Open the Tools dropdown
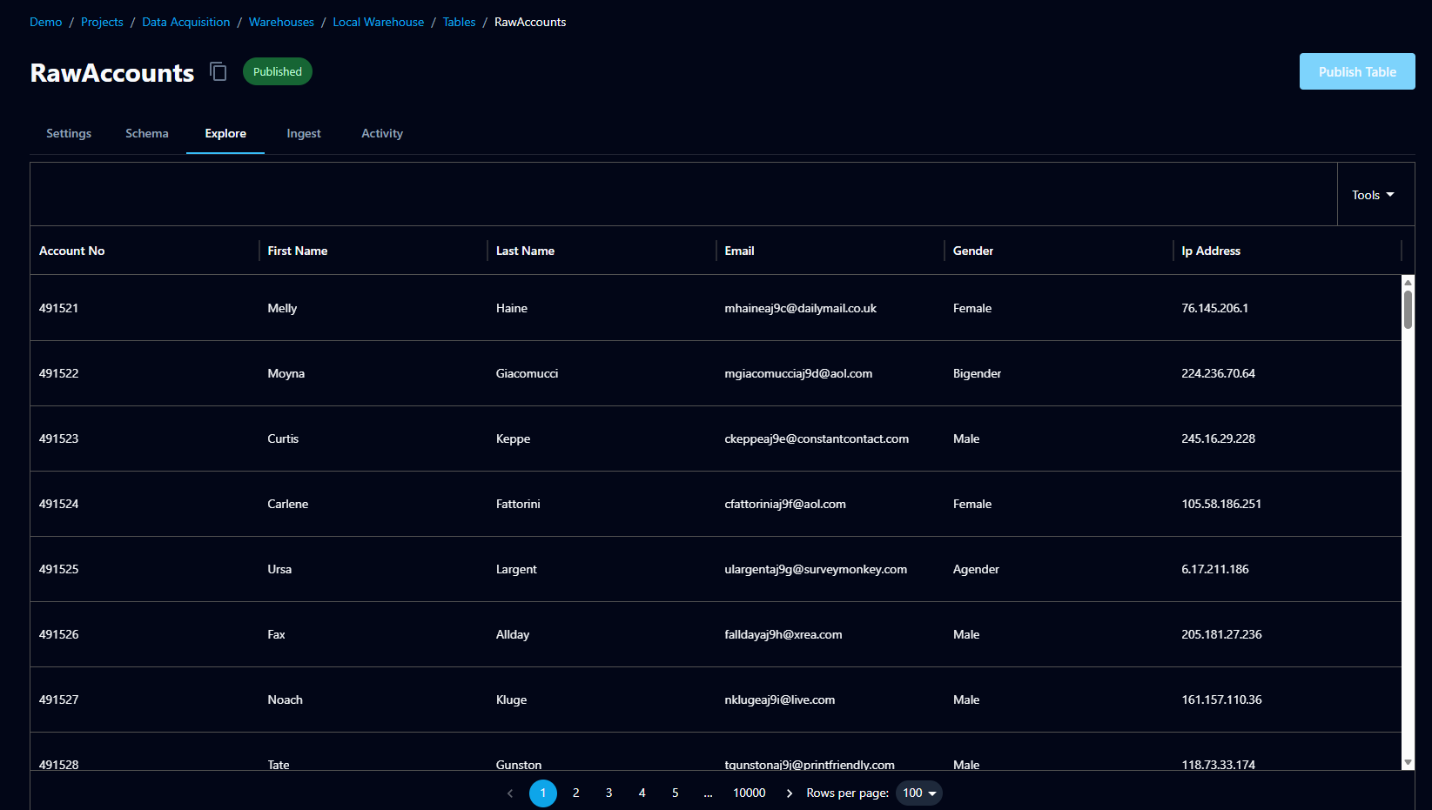This screenshot has height=810, width=1432. coord(1373,195)
